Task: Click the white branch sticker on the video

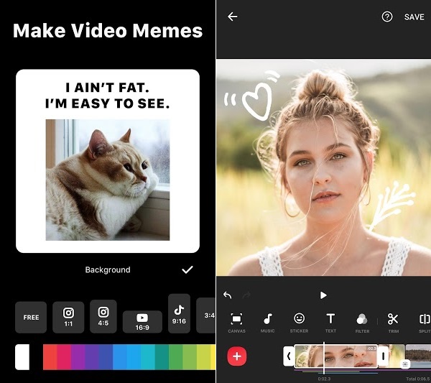Action: click(392, 206)
